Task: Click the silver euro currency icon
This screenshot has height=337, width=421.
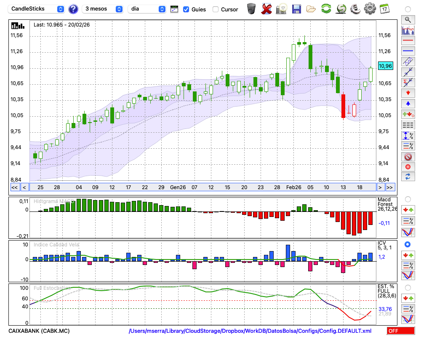Action: point(355,8)
